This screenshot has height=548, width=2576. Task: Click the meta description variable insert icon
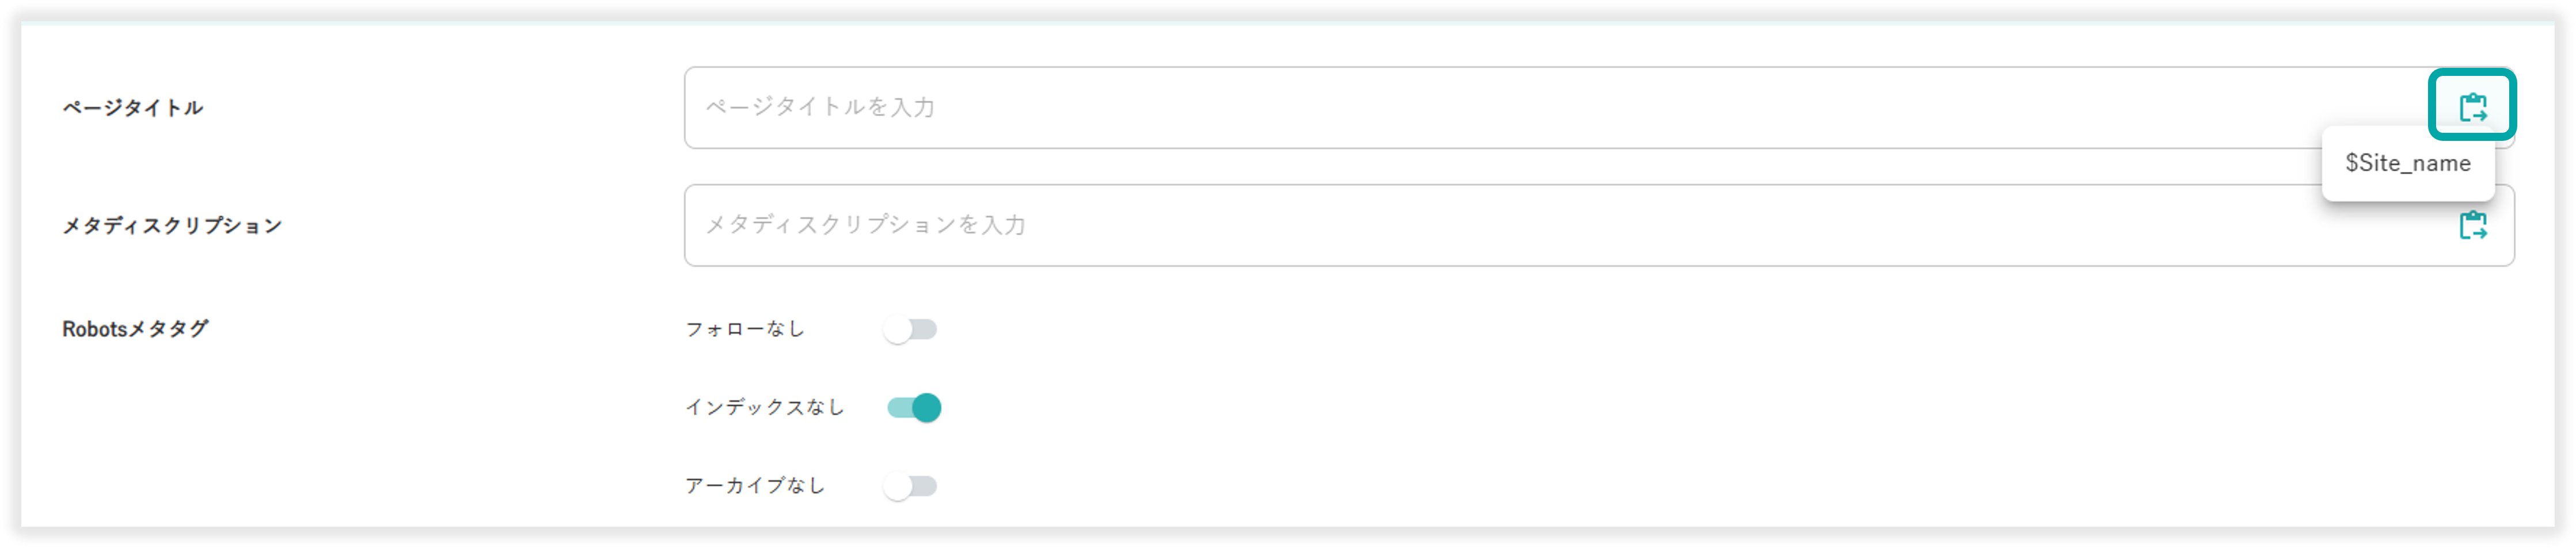(x=2472, y=225)
